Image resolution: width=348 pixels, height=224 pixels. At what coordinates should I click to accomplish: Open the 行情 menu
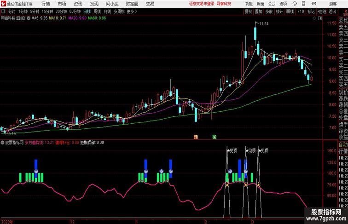tap(46, 4)
